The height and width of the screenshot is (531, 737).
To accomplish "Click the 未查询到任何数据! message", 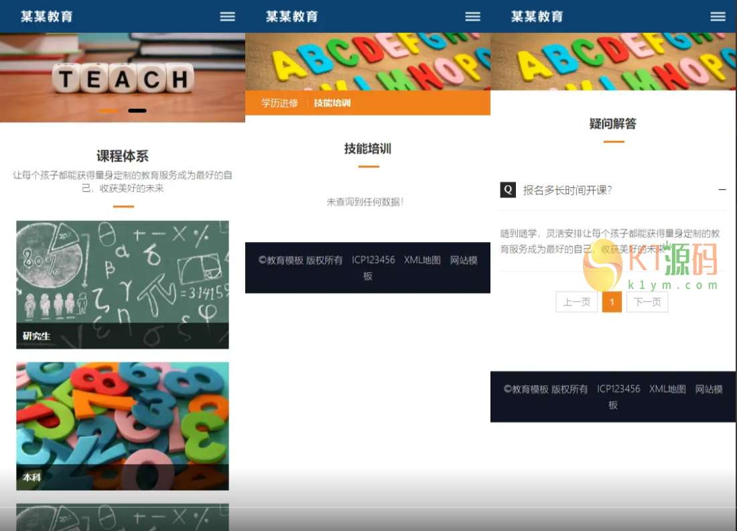I will pyautogui.click(x=365, y=202).
